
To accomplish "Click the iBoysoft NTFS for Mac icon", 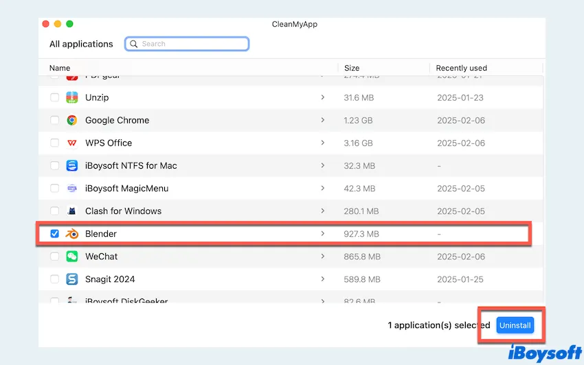I will coord(72,165).
